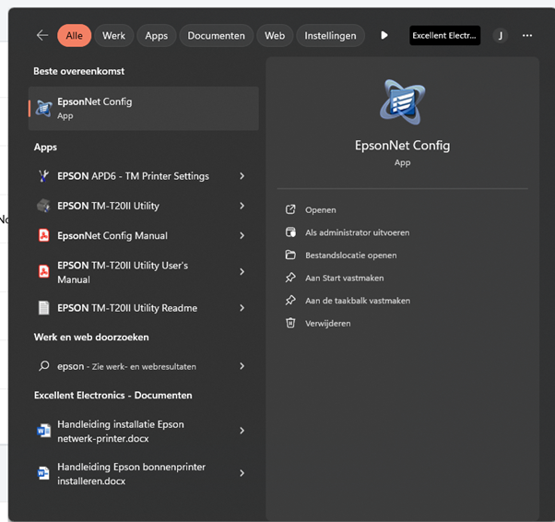Expand EPSON APD6 - TM Printer Settings chevron
The width and height of the screenshot is (555, 522).
(x=242, y=175)
